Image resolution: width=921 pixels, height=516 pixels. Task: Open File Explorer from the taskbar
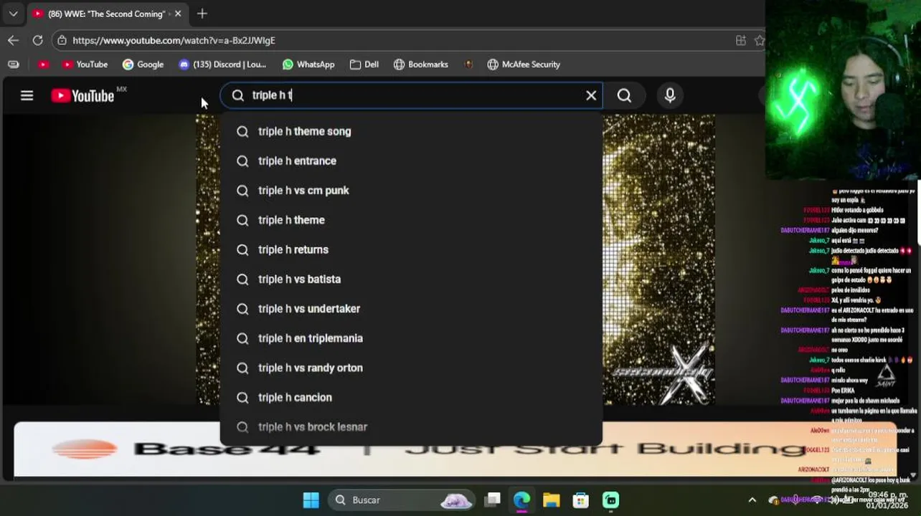pos(551,500)
